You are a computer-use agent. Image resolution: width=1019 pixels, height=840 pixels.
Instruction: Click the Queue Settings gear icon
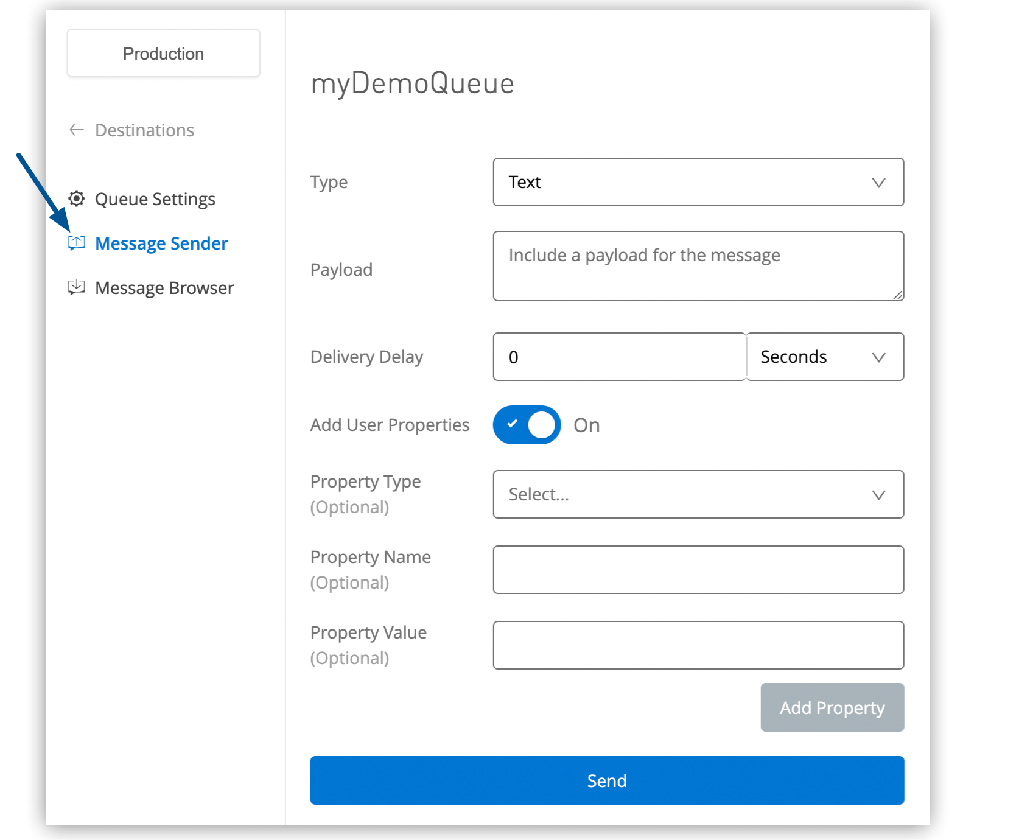click(x=77, y=198)
